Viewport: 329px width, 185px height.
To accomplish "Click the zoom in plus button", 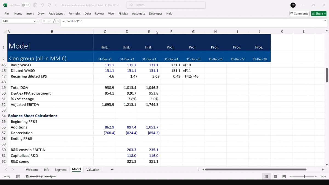I will point(316,177).
